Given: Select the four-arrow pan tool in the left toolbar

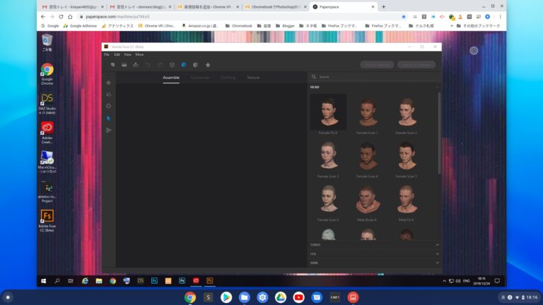Looking at the screenshot, I should (x=108, y=83).
